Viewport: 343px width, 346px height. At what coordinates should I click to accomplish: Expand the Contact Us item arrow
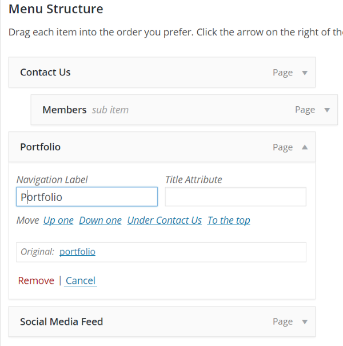tap(305, 73)
